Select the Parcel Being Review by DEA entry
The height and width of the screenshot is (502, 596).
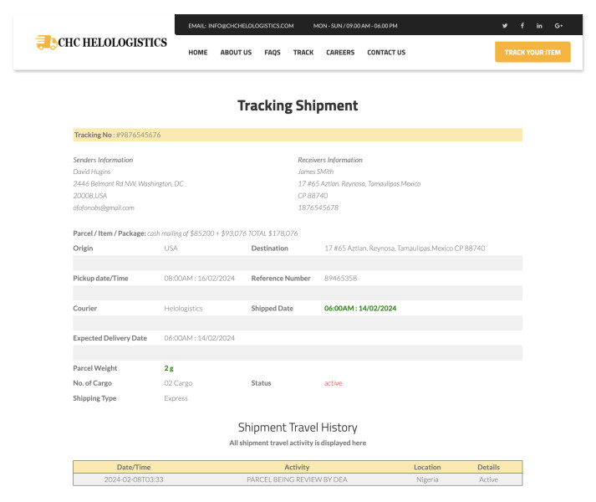tap(297, 479)
